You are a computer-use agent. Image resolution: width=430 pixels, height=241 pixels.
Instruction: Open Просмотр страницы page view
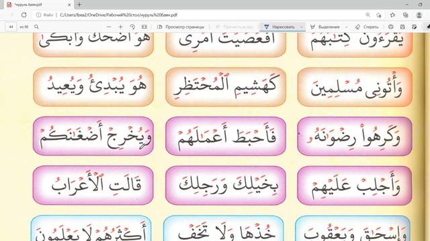click(x=181, y=27)
